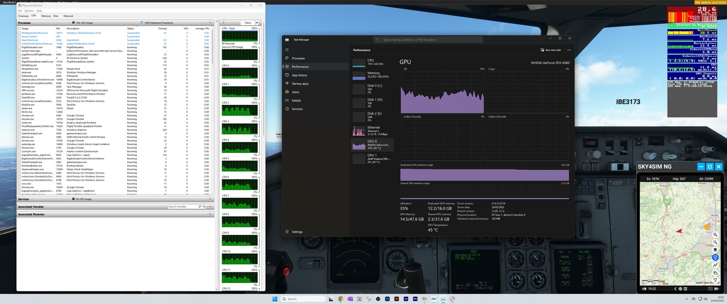
Task: Open Photoshop from the taskbar
Action: point(387,299)
